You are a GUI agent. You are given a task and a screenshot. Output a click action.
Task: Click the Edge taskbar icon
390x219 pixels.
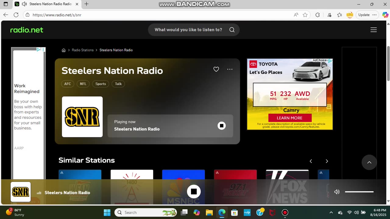tap(222, 212)
